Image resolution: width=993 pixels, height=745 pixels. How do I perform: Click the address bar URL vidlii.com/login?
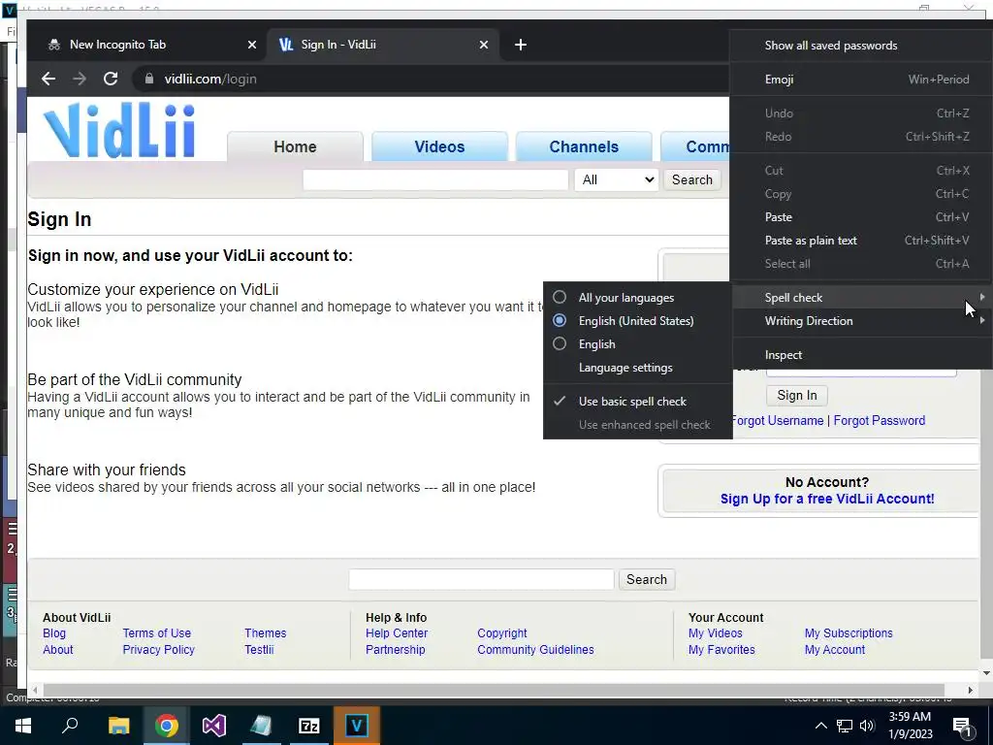pos(210,79)
